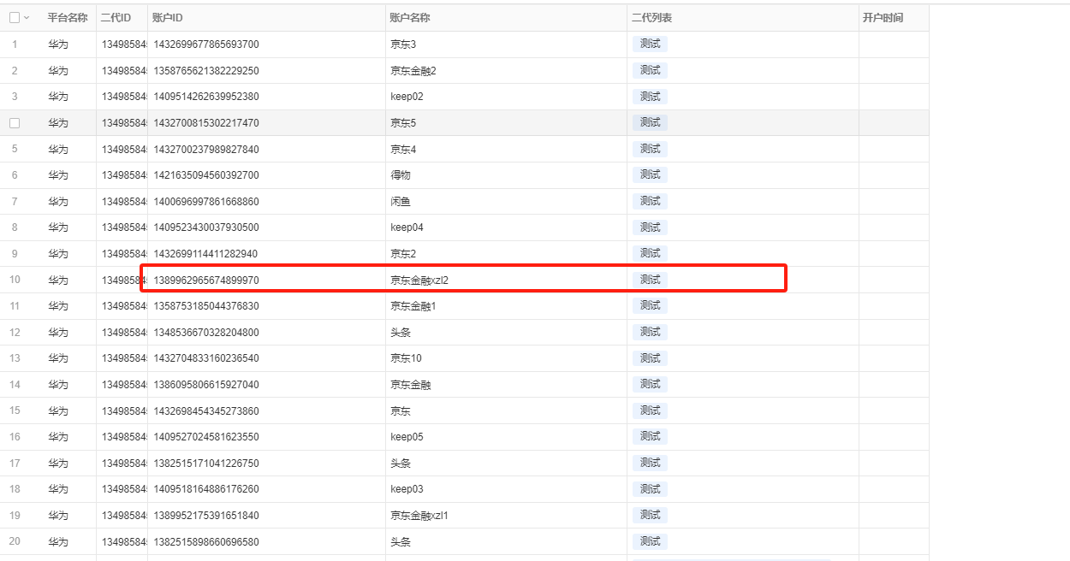Click account name 京东金融2
Screen dimensions: 1070x561
click(x=413, y=71)
